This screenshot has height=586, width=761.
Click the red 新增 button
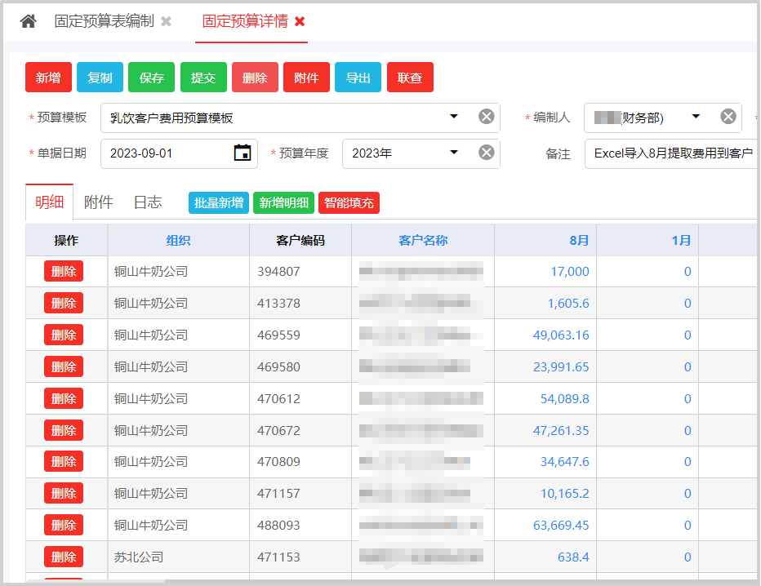coord(48,78)
